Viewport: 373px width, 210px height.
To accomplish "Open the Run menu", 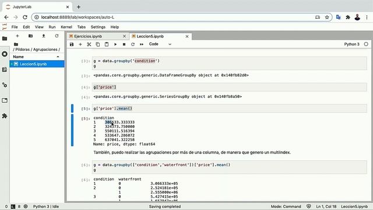I will pos(52,27).
